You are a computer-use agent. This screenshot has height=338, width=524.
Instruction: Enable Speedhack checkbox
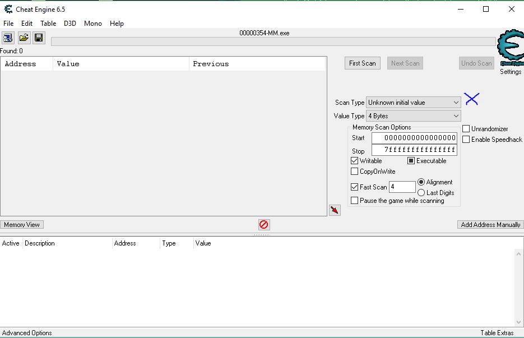[466, 140]
